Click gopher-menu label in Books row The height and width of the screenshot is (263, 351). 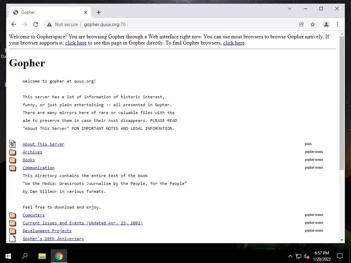click(314, 160)
